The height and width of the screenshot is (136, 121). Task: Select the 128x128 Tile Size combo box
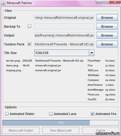64,53
